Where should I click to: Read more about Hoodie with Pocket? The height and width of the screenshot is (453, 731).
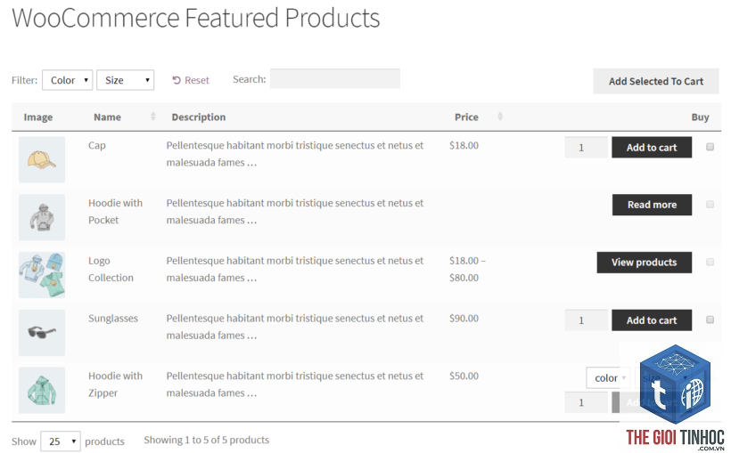(x=652, y=205)
